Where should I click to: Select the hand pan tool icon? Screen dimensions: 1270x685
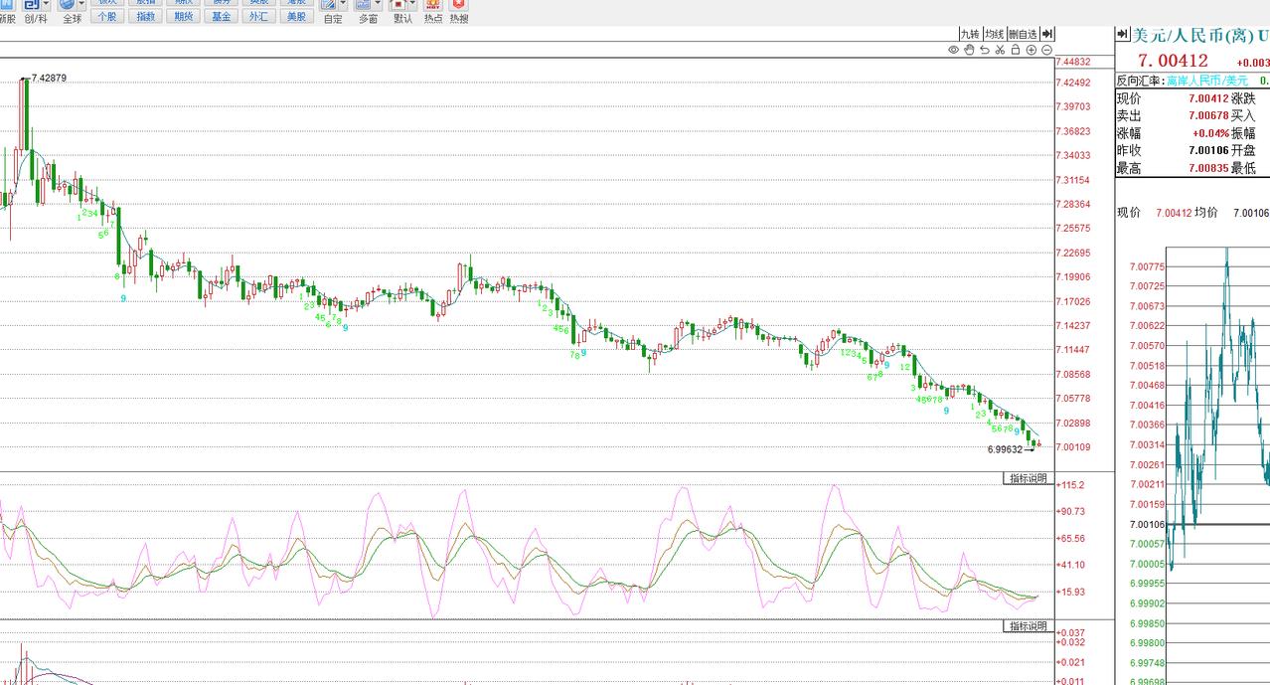pos(969,50)
